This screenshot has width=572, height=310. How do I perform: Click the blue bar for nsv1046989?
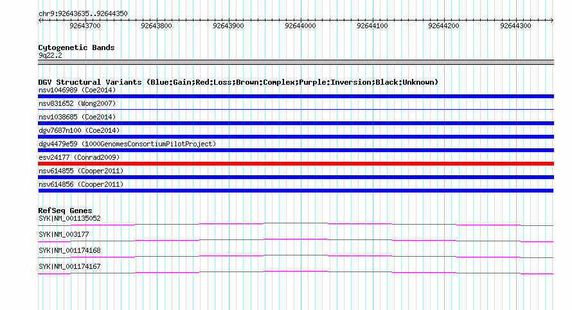coord(296,96)
